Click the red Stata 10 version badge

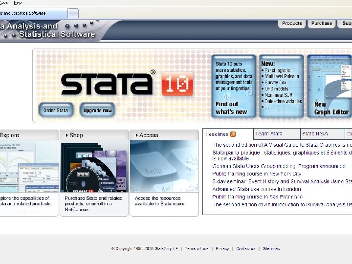click(177, 84)
